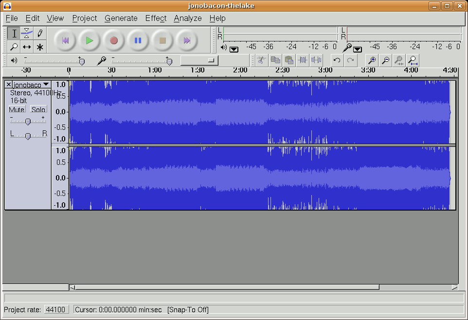Open output meter dropdown arrow
468x320 pixels.
click(x=234, y=49)
